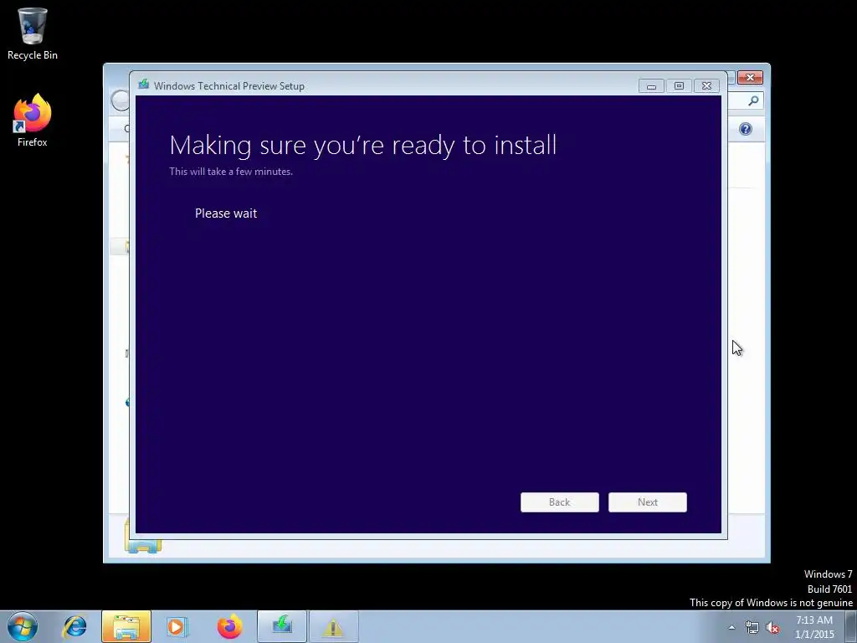Click the "Please wait" text

[x=226, y=213]
